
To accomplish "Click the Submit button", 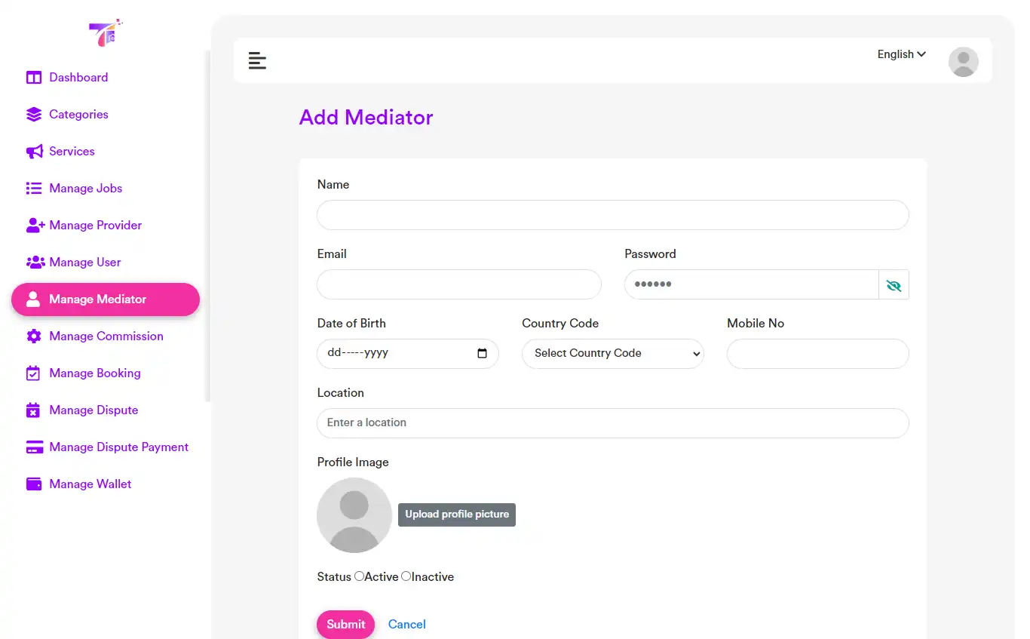I will click(345, 624).
